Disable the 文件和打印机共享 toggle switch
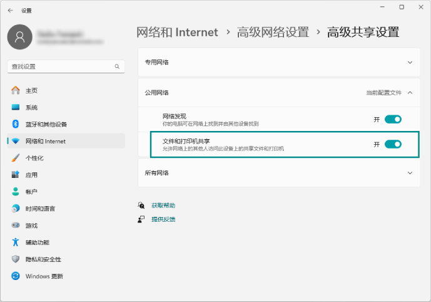 (x=393, y=144)
